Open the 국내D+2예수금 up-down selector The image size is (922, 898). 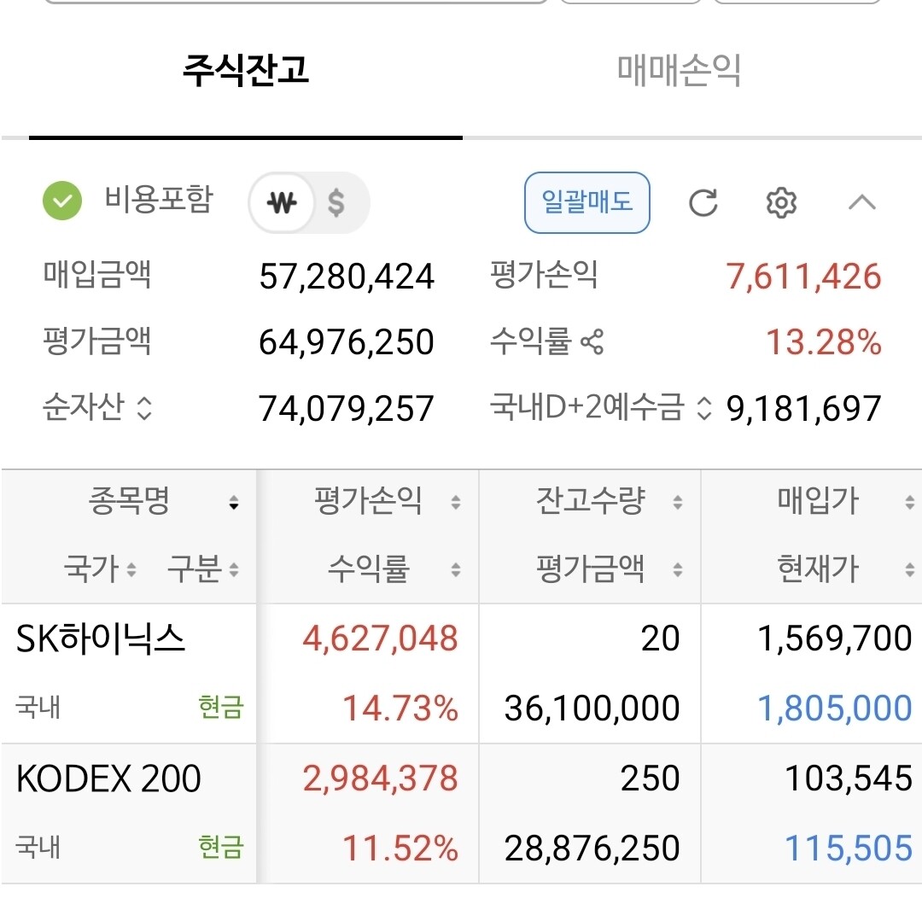[x=703, y=407]
